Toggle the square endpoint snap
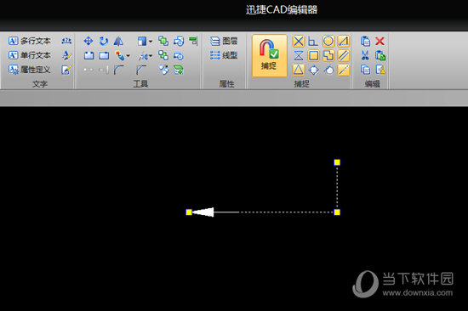This screenshot has width=468, height=311. click(x=313, y=55)
